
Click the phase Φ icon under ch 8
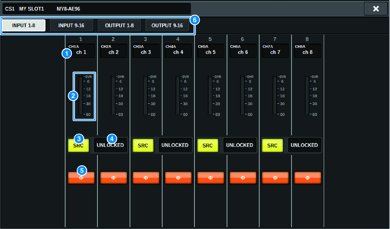(307, 177)
